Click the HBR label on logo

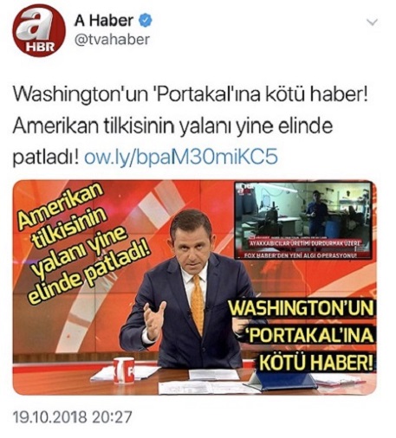[40, 48]
